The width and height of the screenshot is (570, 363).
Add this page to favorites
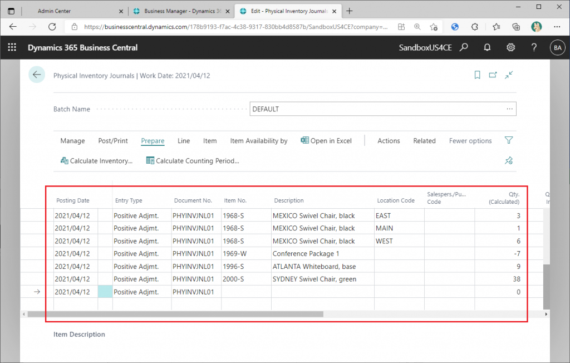point(433,27)
